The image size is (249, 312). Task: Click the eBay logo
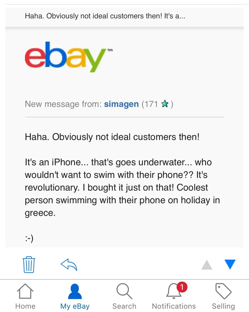[x=69, y=57]
